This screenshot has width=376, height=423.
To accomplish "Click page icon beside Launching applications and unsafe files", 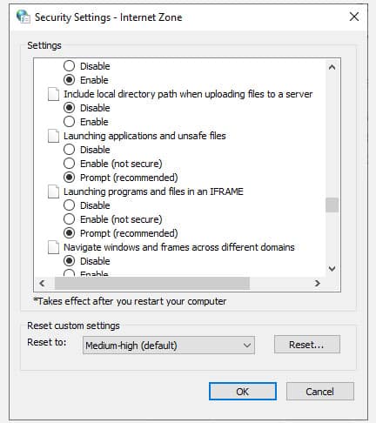I will click(53, 136).
